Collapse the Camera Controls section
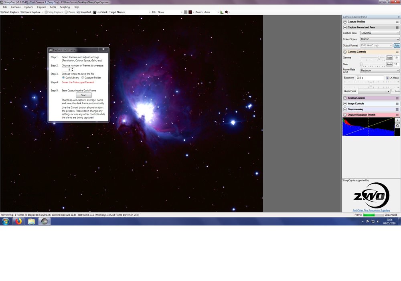The width and height of the screenshot is (401, 281). [345, 52]
